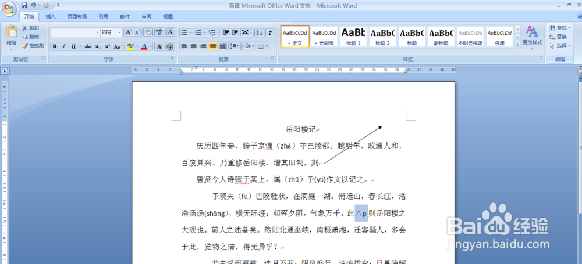Apply distributed alignment
This screenshot has width=582, height=264.
[x=222, y=46]
